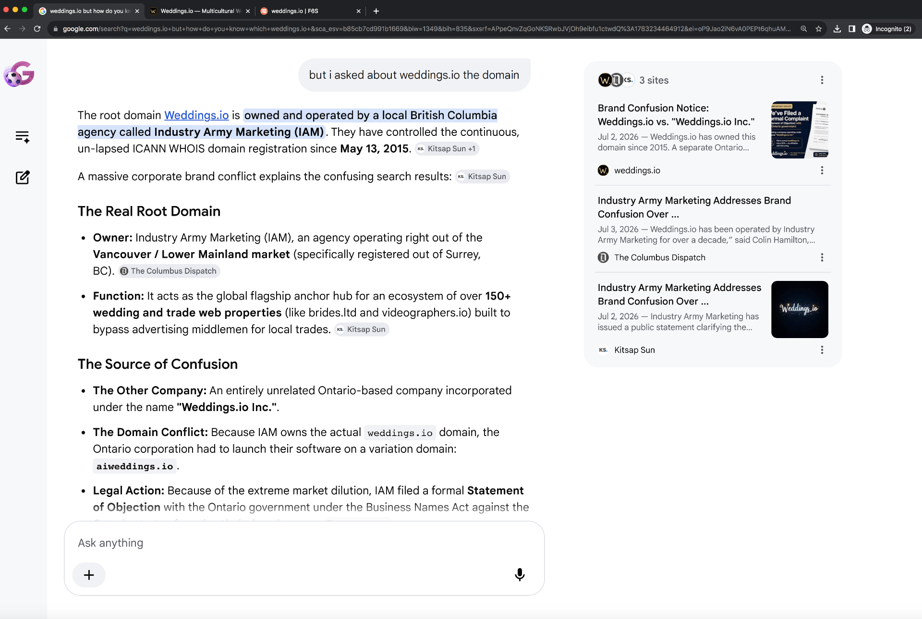The height and width of the screenshot is (619, 922).
Task: Click Kitsap Sun chip after Function bullet
Action: pos(361,329)
